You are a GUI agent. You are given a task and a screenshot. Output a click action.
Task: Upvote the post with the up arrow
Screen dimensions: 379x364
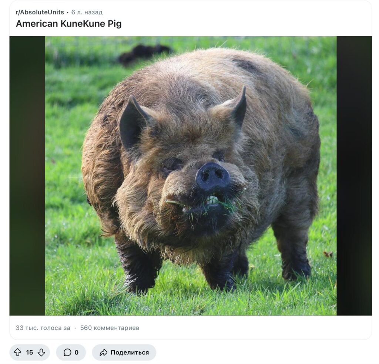coord(17,353)
